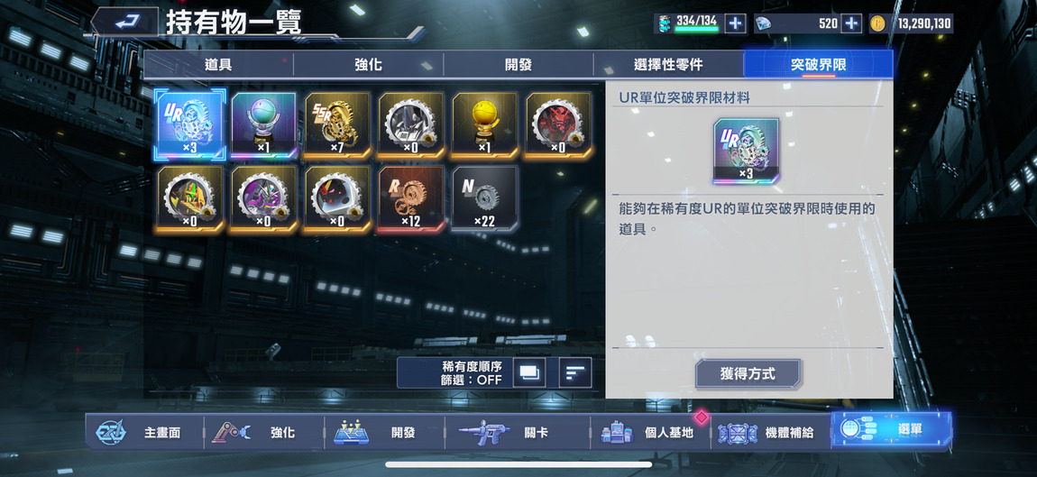The width and height of the screenshot is (1037, 477).
Task: Click the 獲得方式 button
Action: [748, 374]
